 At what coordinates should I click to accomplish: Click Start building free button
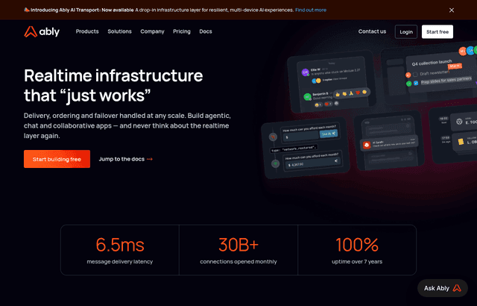(x=57, y=159)
